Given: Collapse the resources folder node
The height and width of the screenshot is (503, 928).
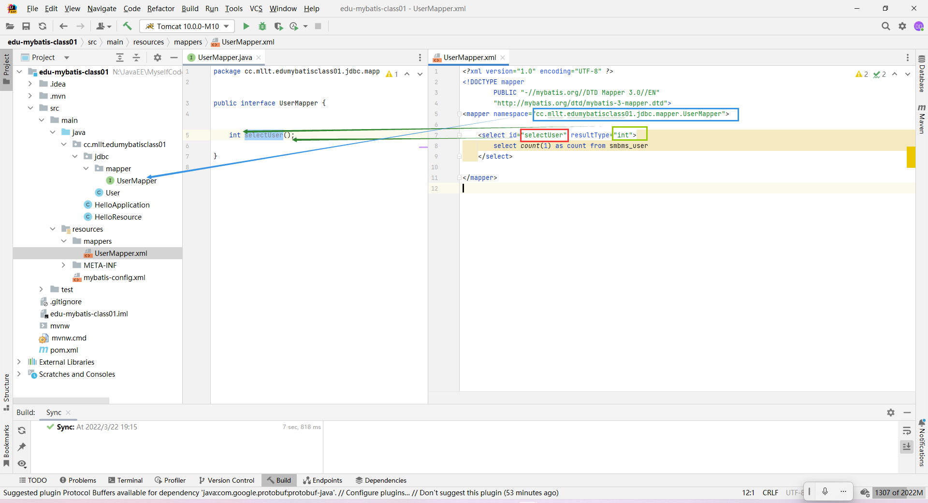Looking at the screenshot, I should [x=53, y=229].
